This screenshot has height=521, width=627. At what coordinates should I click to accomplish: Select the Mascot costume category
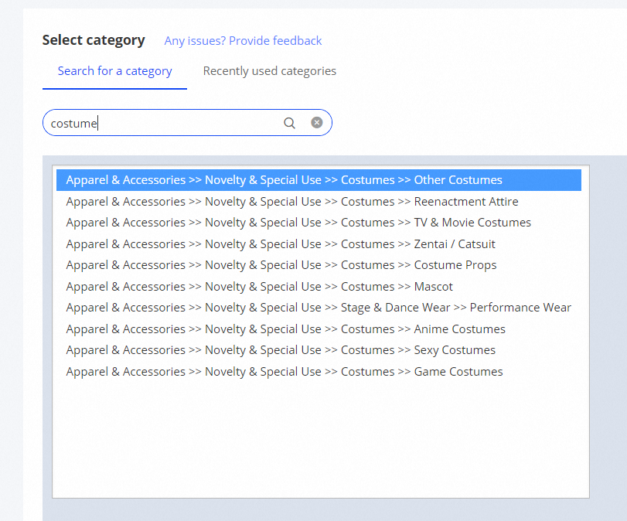[x=259, y=287]
